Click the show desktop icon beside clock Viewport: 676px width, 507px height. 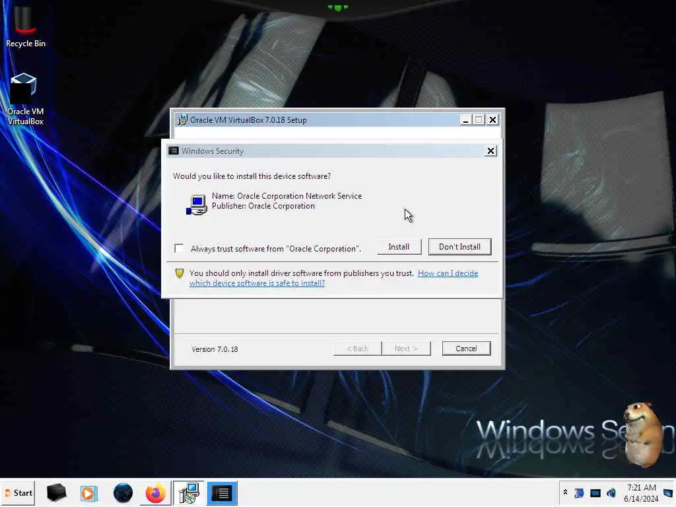668,492
